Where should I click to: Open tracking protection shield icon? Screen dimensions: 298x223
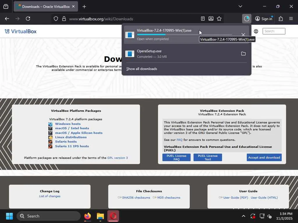coord(56,19)
